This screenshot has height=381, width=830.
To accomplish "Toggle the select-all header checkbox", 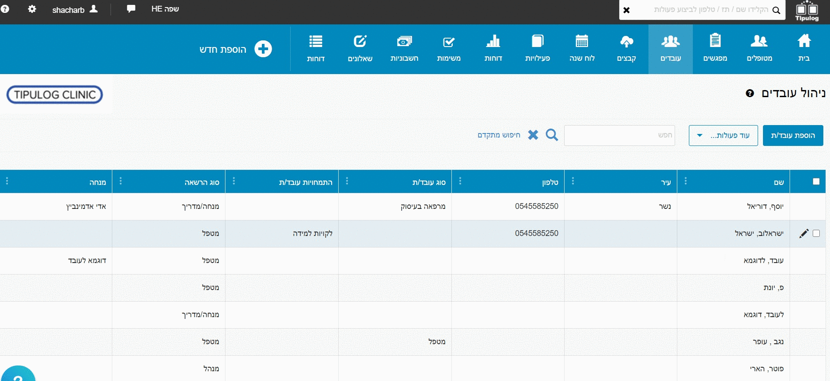I will (x=816, y=181).
